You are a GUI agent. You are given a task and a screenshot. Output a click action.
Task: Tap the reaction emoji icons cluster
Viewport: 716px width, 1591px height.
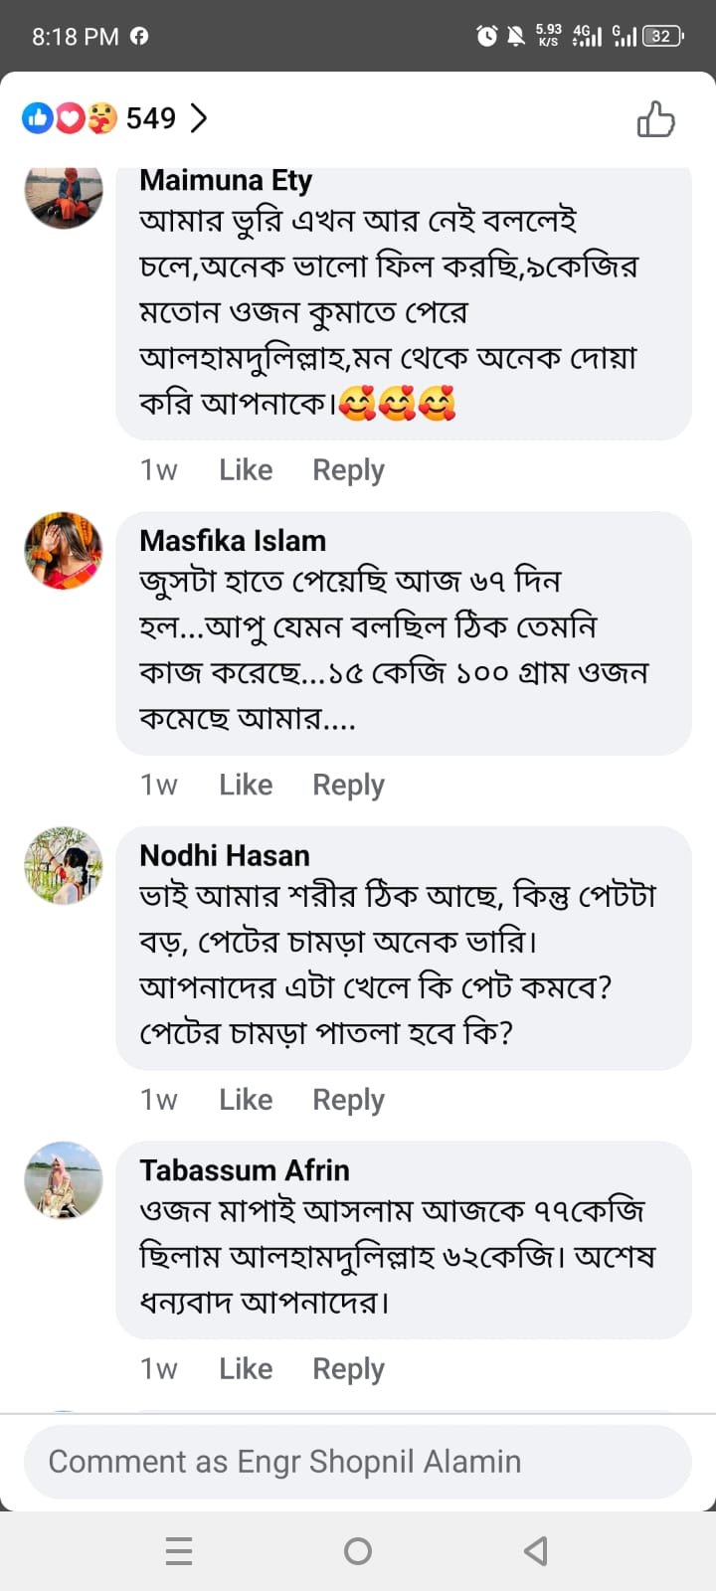[x=70, y=119]
